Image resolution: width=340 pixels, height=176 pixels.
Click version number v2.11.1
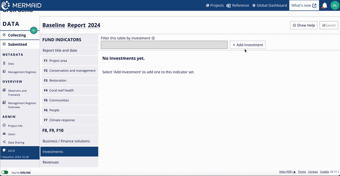coord(334,172)
